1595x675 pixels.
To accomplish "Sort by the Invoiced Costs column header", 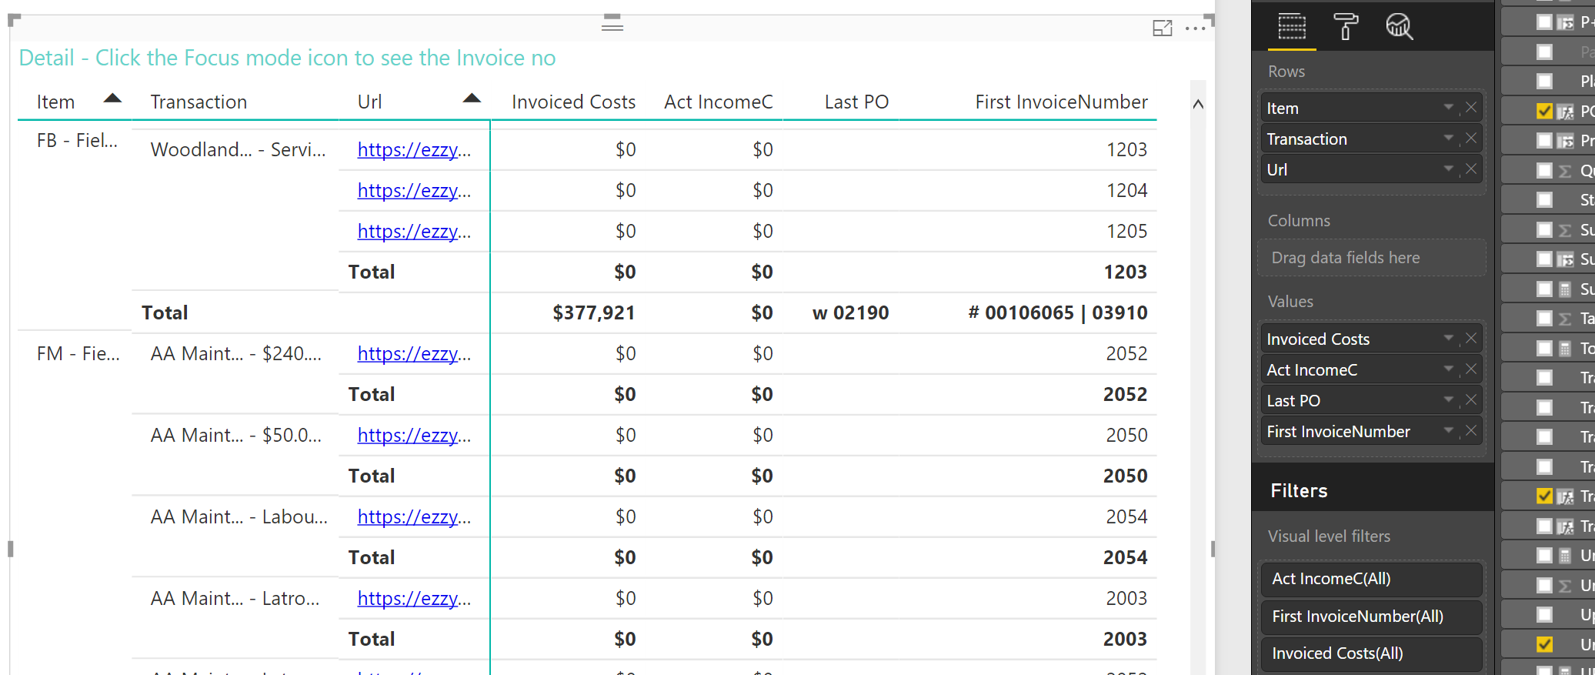I will 573,102.
